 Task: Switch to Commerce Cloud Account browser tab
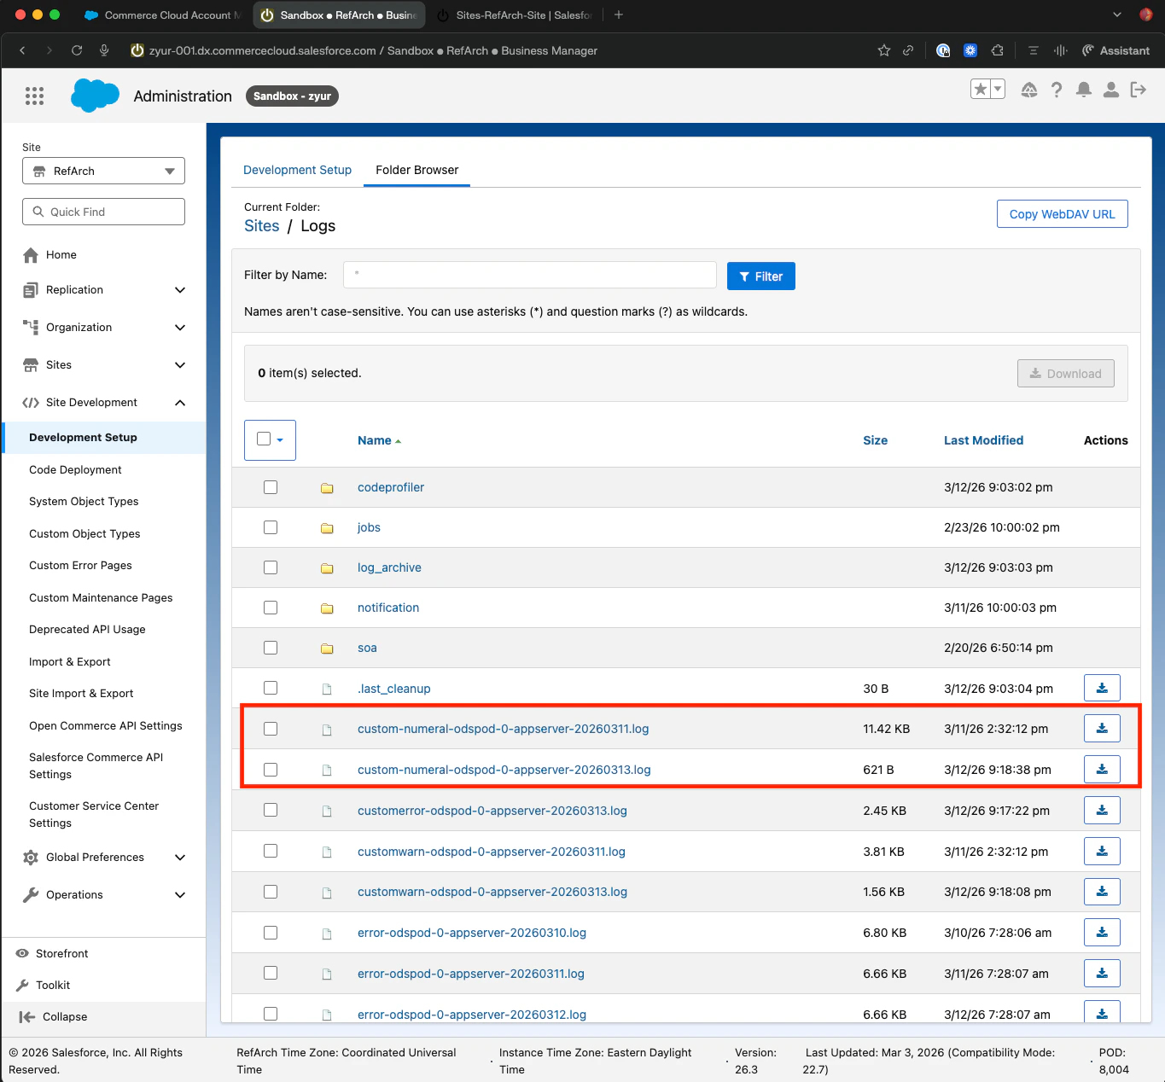click(162, 15)
